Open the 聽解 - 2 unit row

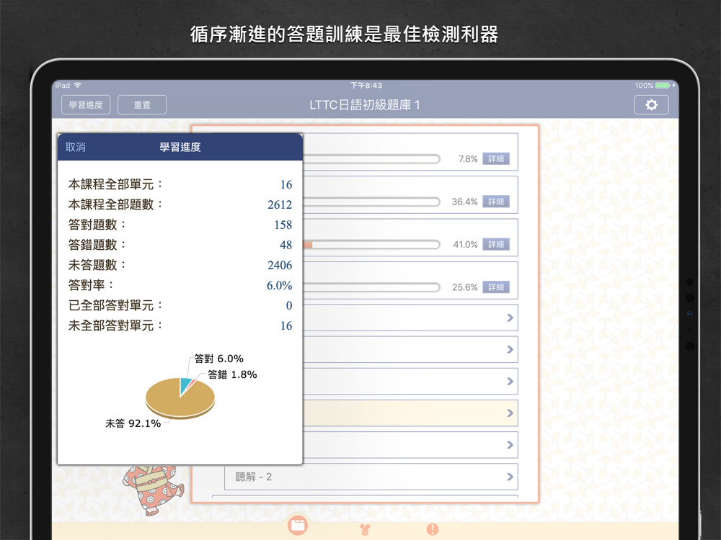[371, 477]
